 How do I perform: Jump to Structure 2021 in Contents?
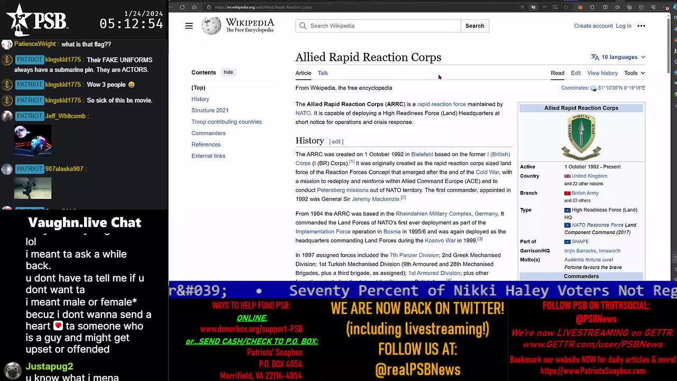click(x=210, y=111)
